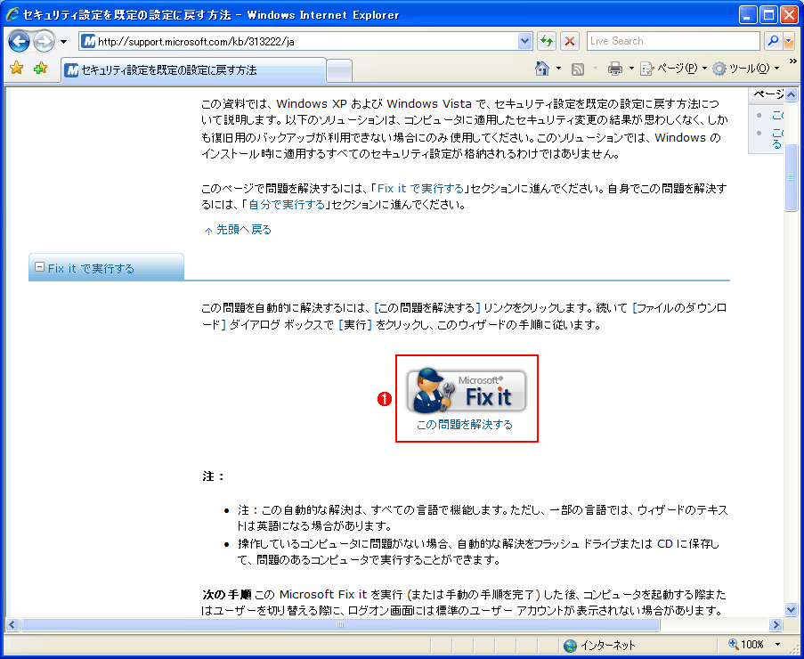The width and height of the screenshot is (804, 659).
Task: Refresh the current page
Action: coord(547,41)
